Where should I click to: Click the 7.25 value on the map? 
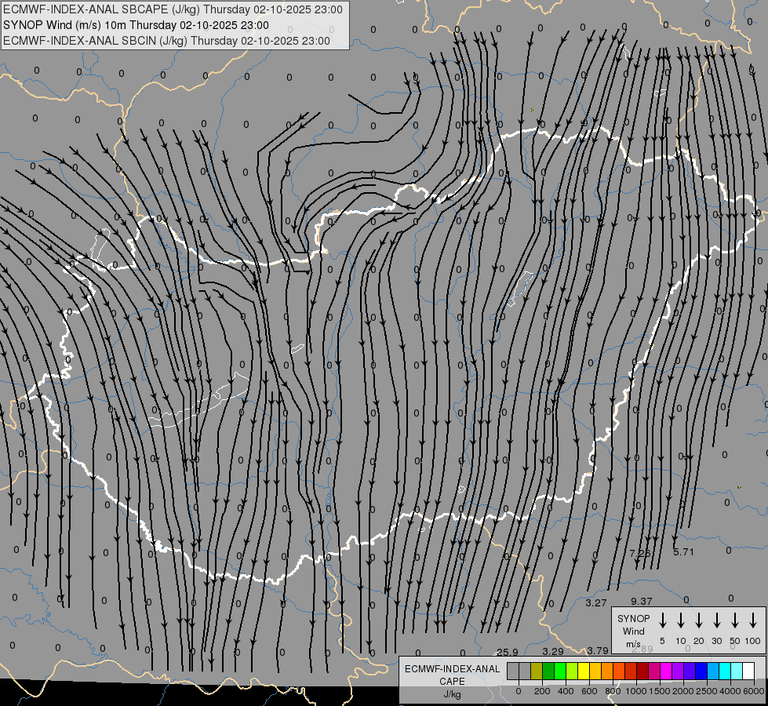(x=640, y=553)
